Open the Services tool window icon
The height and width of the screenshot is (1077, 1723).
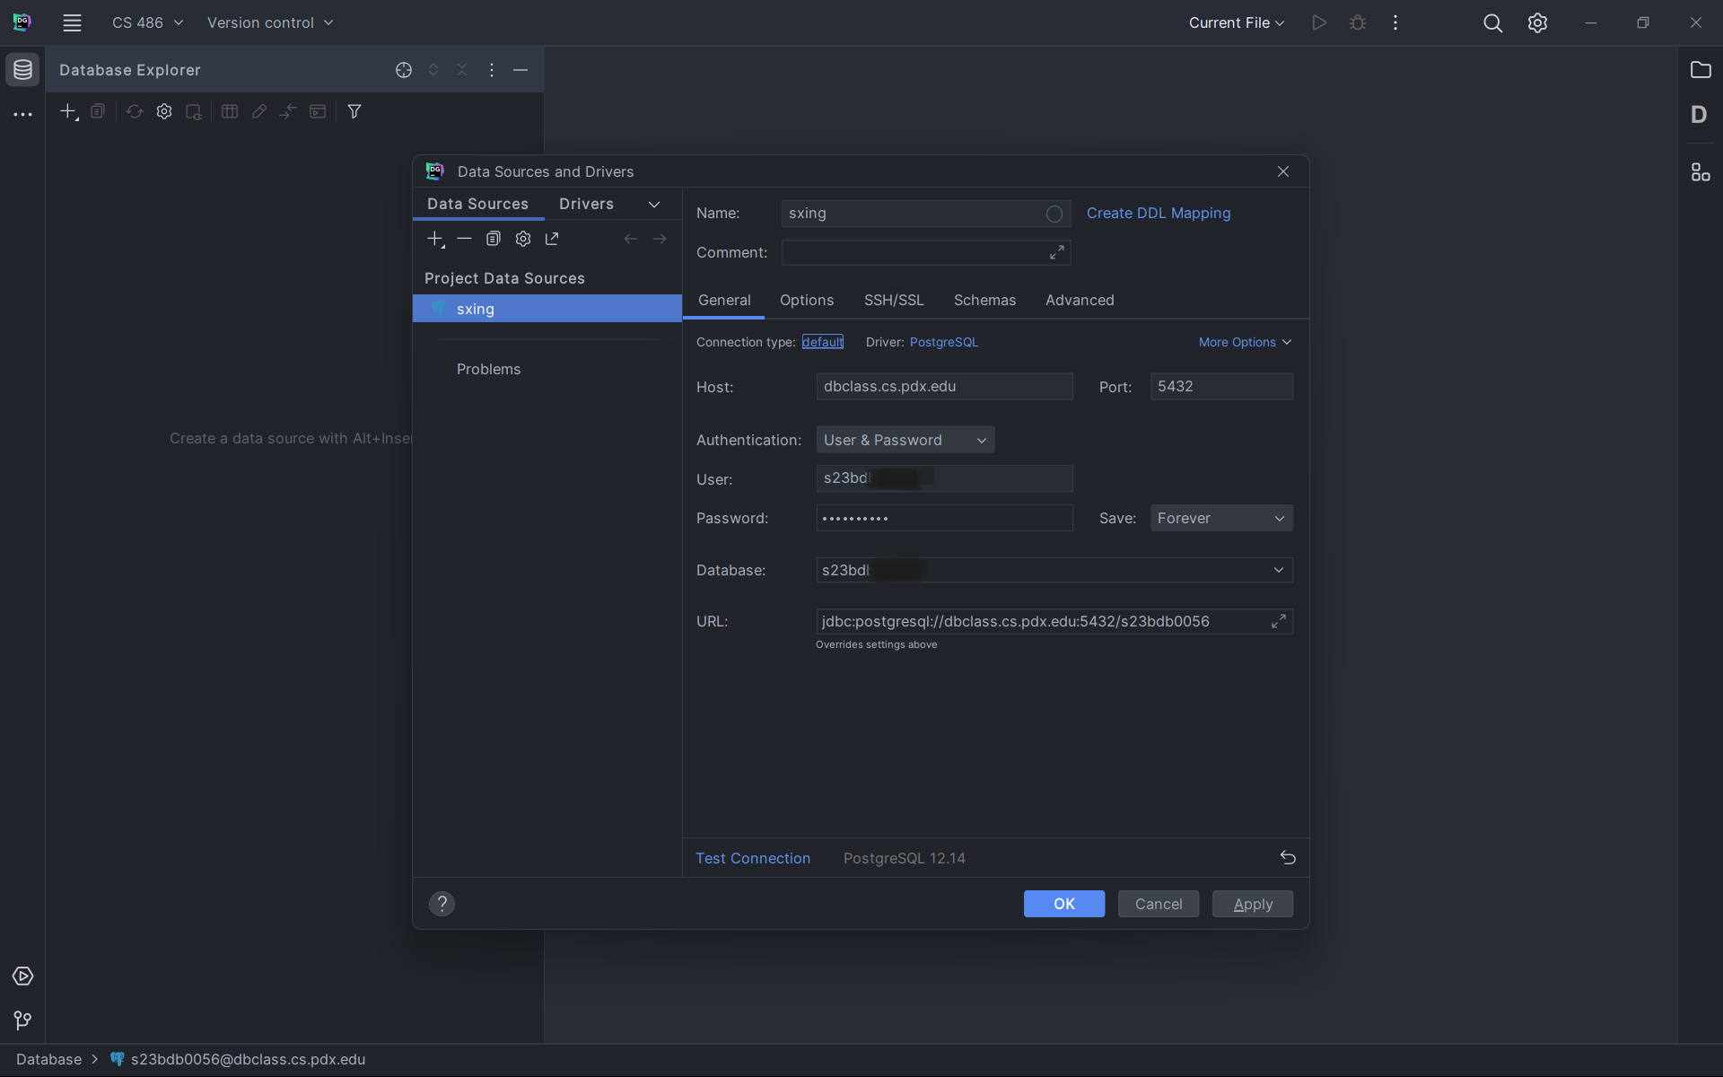pyautogui.click(x=22, y=976)
